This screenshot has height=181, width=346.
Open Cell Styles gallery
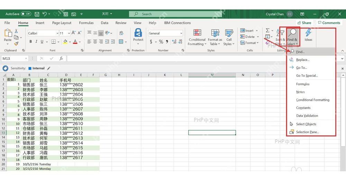pos(229,37)
